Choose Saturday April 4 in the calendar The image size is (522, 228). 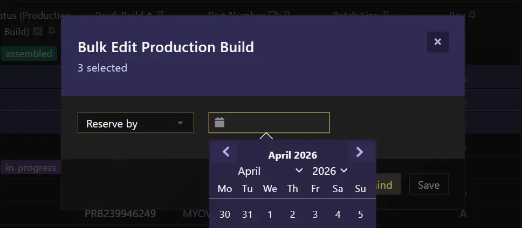click(338, 215)
